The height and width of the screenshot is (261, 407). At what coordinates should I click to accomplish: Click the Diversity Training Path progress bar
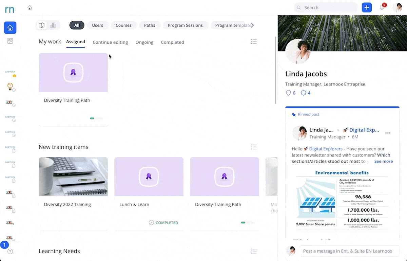[97, 118]
